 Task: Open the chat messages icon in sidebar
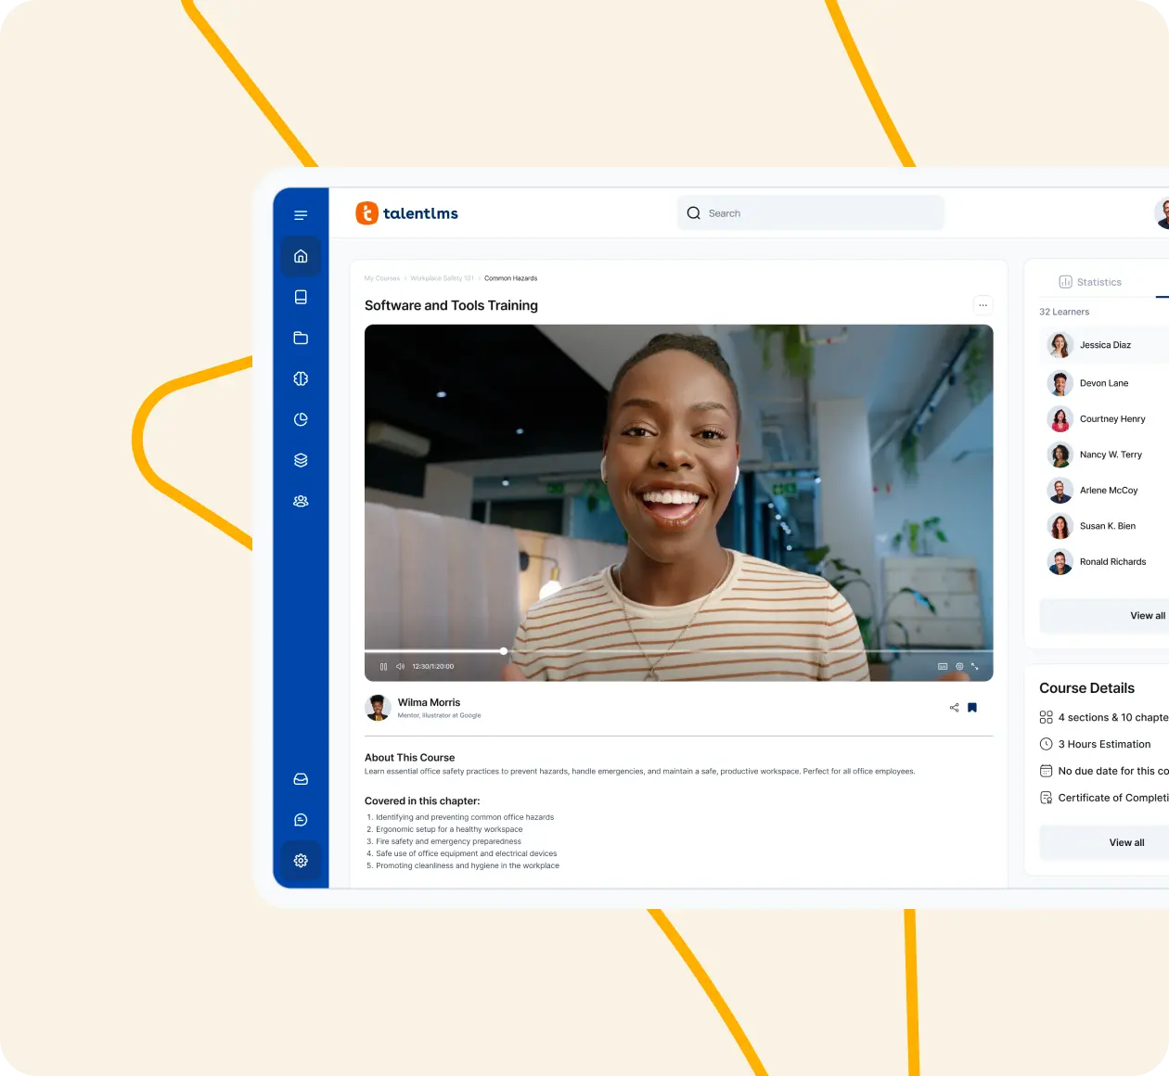click(301, 820)
